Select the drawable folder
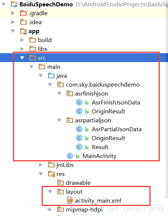 (78, 183)
